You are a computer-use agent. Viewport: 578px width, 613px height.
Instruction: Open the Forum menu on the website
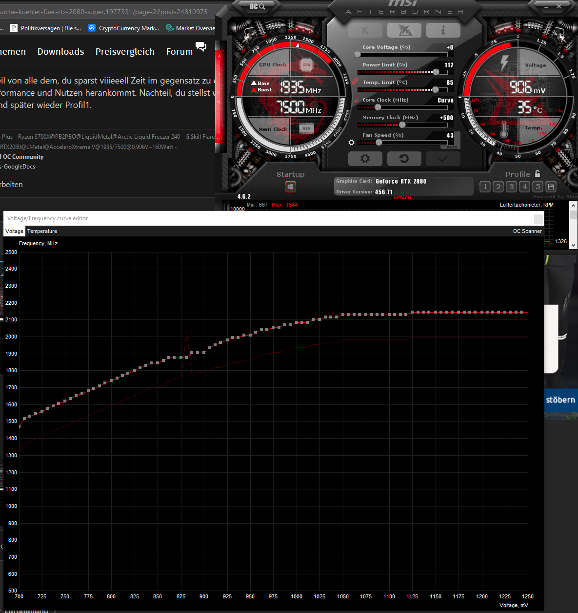coord(179,51)
